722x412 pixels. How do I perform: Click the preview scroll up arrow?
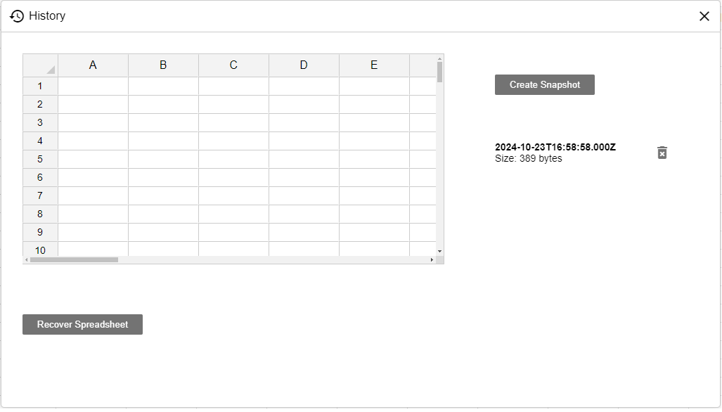point(440,58)
